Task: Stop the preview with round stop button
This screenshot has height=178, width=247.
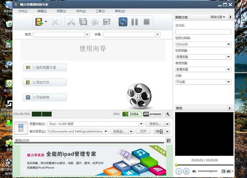Action: point(186,172)
